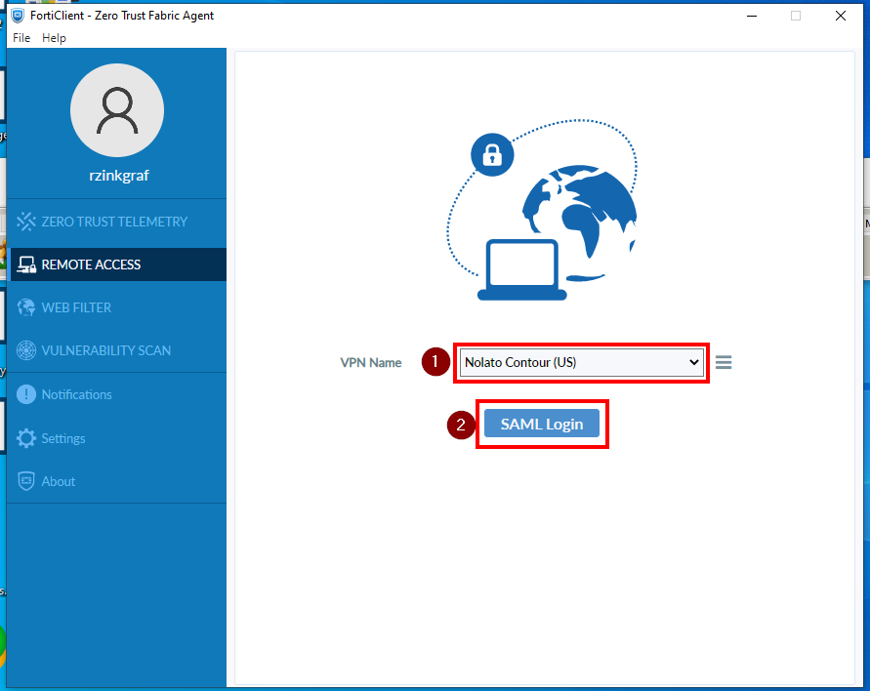Click the Settings gear icon

pos(26,438)
